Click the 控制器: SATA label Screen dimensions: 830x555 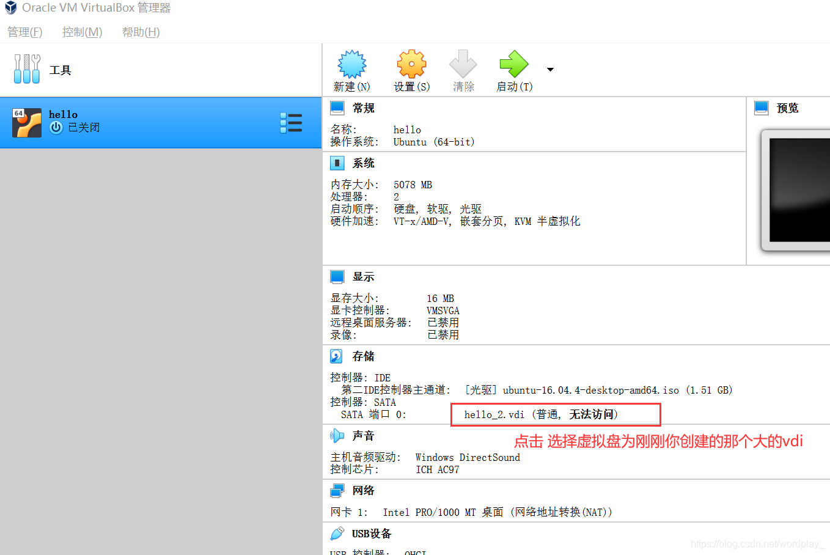[363, 402]
